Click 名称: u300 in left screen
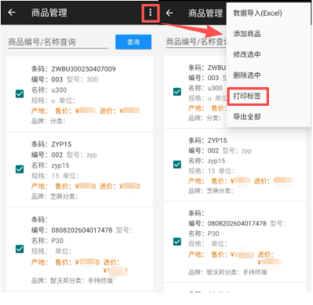Viewport: 313px width, 305px height. pyautogui.click(x=49, y=90)
